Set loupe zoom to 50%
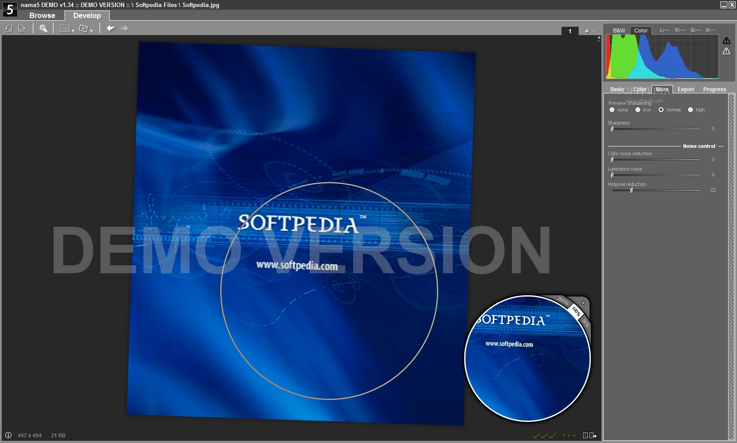This screenshot has width=737, height=443. pyautogui.click(x=585, y=323)
